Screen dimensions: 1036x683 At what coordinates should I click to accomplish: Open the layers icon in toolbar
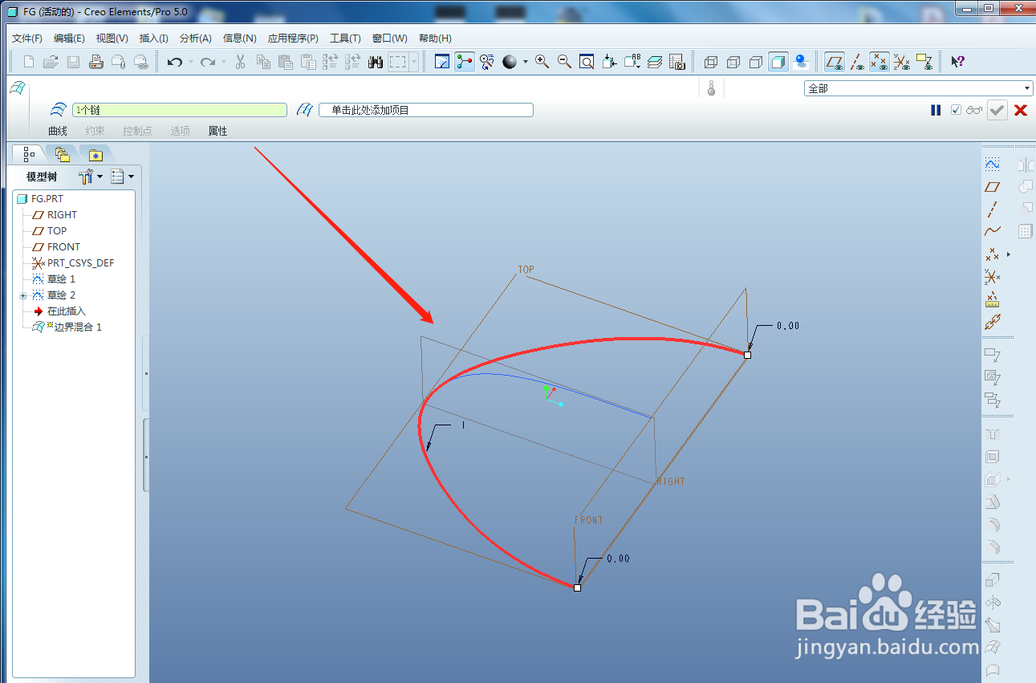(x=655, y=62)
